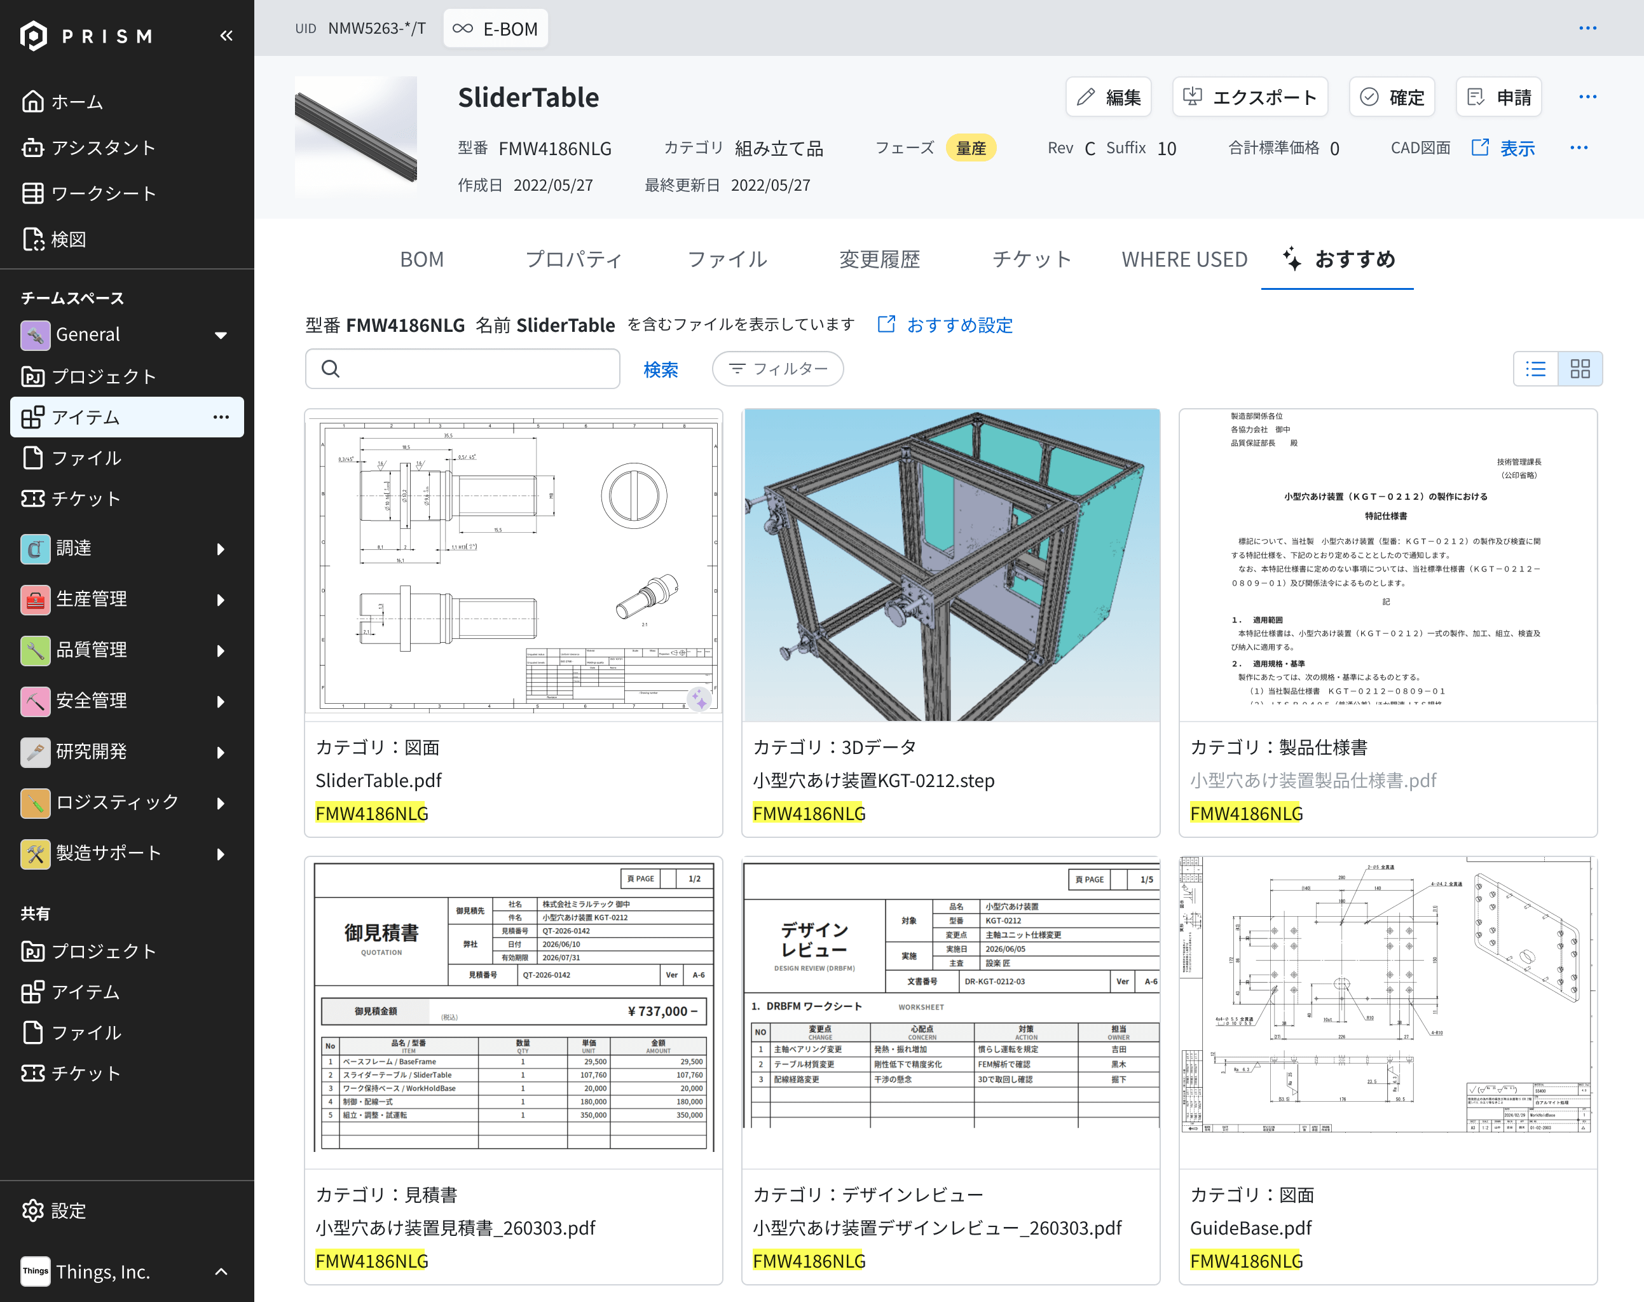Viewport: 1644px width, 1302px height.
Task: Expand the 生産管理 section
Action: point(221,600)
